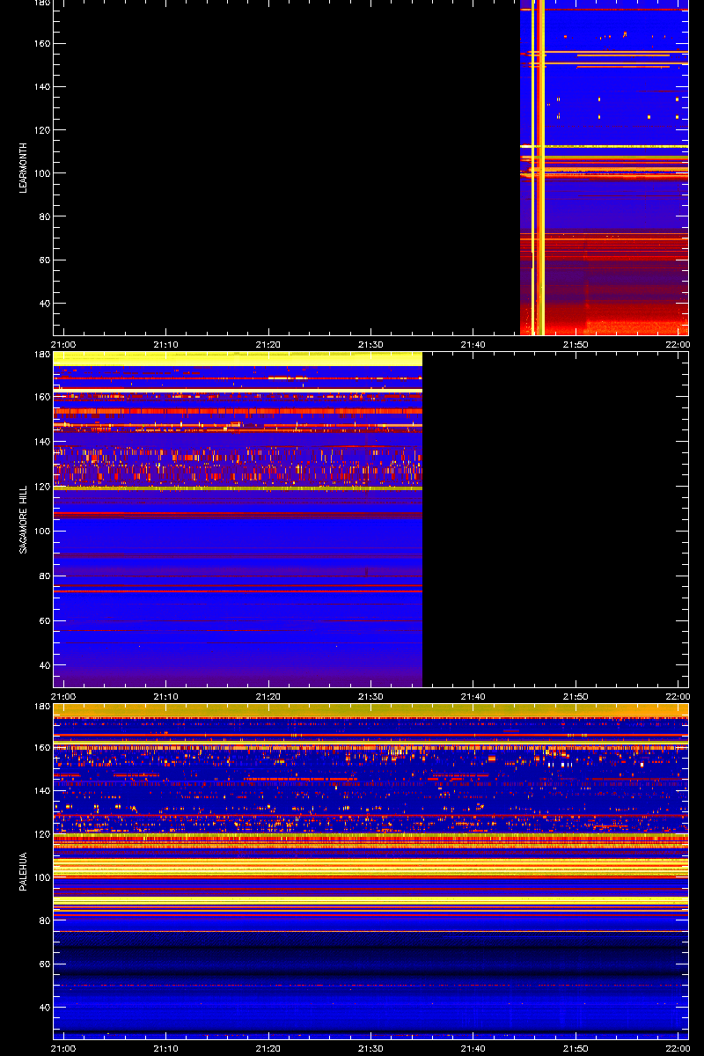Click the 22:00 tick label under Learmonth panel
The height and width of the screenshot is (1056, 704).
click(678, 345)
